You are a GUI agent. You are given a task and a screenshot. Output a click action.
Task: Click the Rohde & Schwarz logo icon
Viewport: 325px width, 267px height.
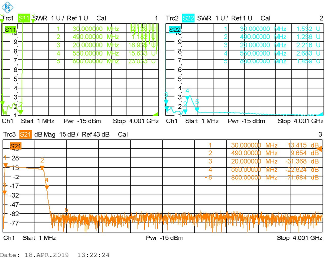(x=7, y=7)
